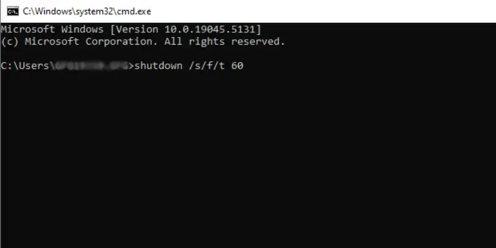The height and width of the screenshot is (248, 496).
Task: Click "Microsoft Windows" banner text
Action: click(x=52, y=29)
